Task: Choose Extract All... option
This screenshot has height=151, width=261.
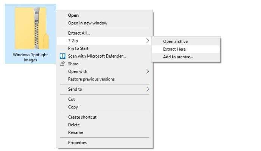Action: tap(79, 33)
